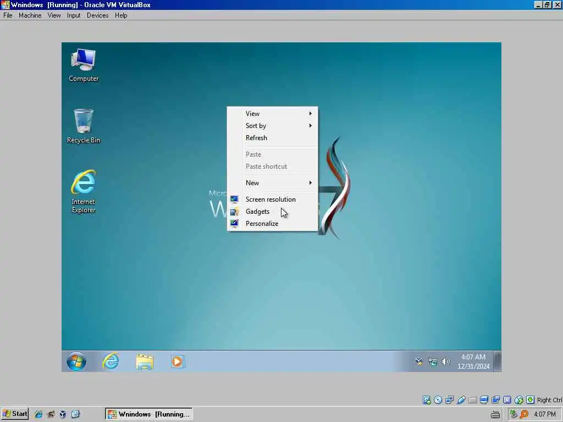Open VirtualBox Machine menu
Viewport: 563px width, 422px height.
click(x=30, y=15)
